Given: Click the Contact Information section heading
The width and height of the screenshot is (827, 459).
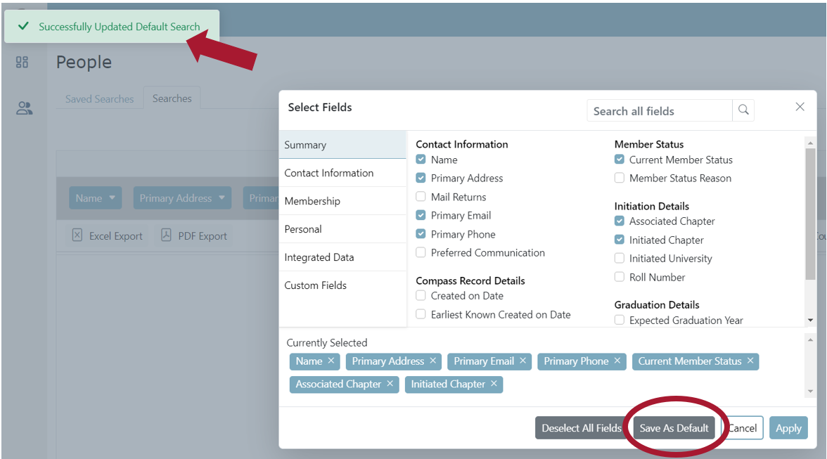Looking at the screenshot, I should 462,144.
